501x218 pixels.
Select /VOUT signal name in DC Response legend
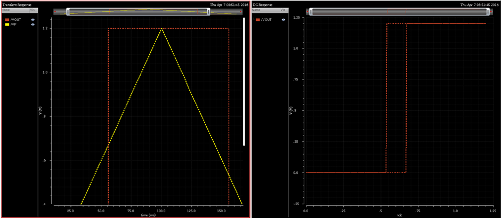[x=266, y=19]
